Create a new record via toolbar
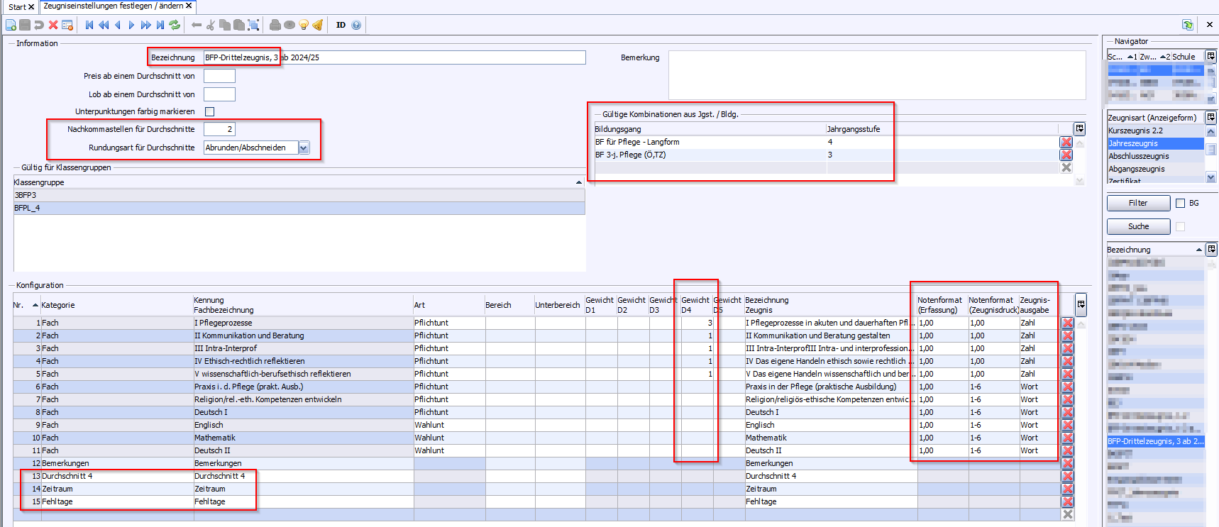 coord(11,26)
